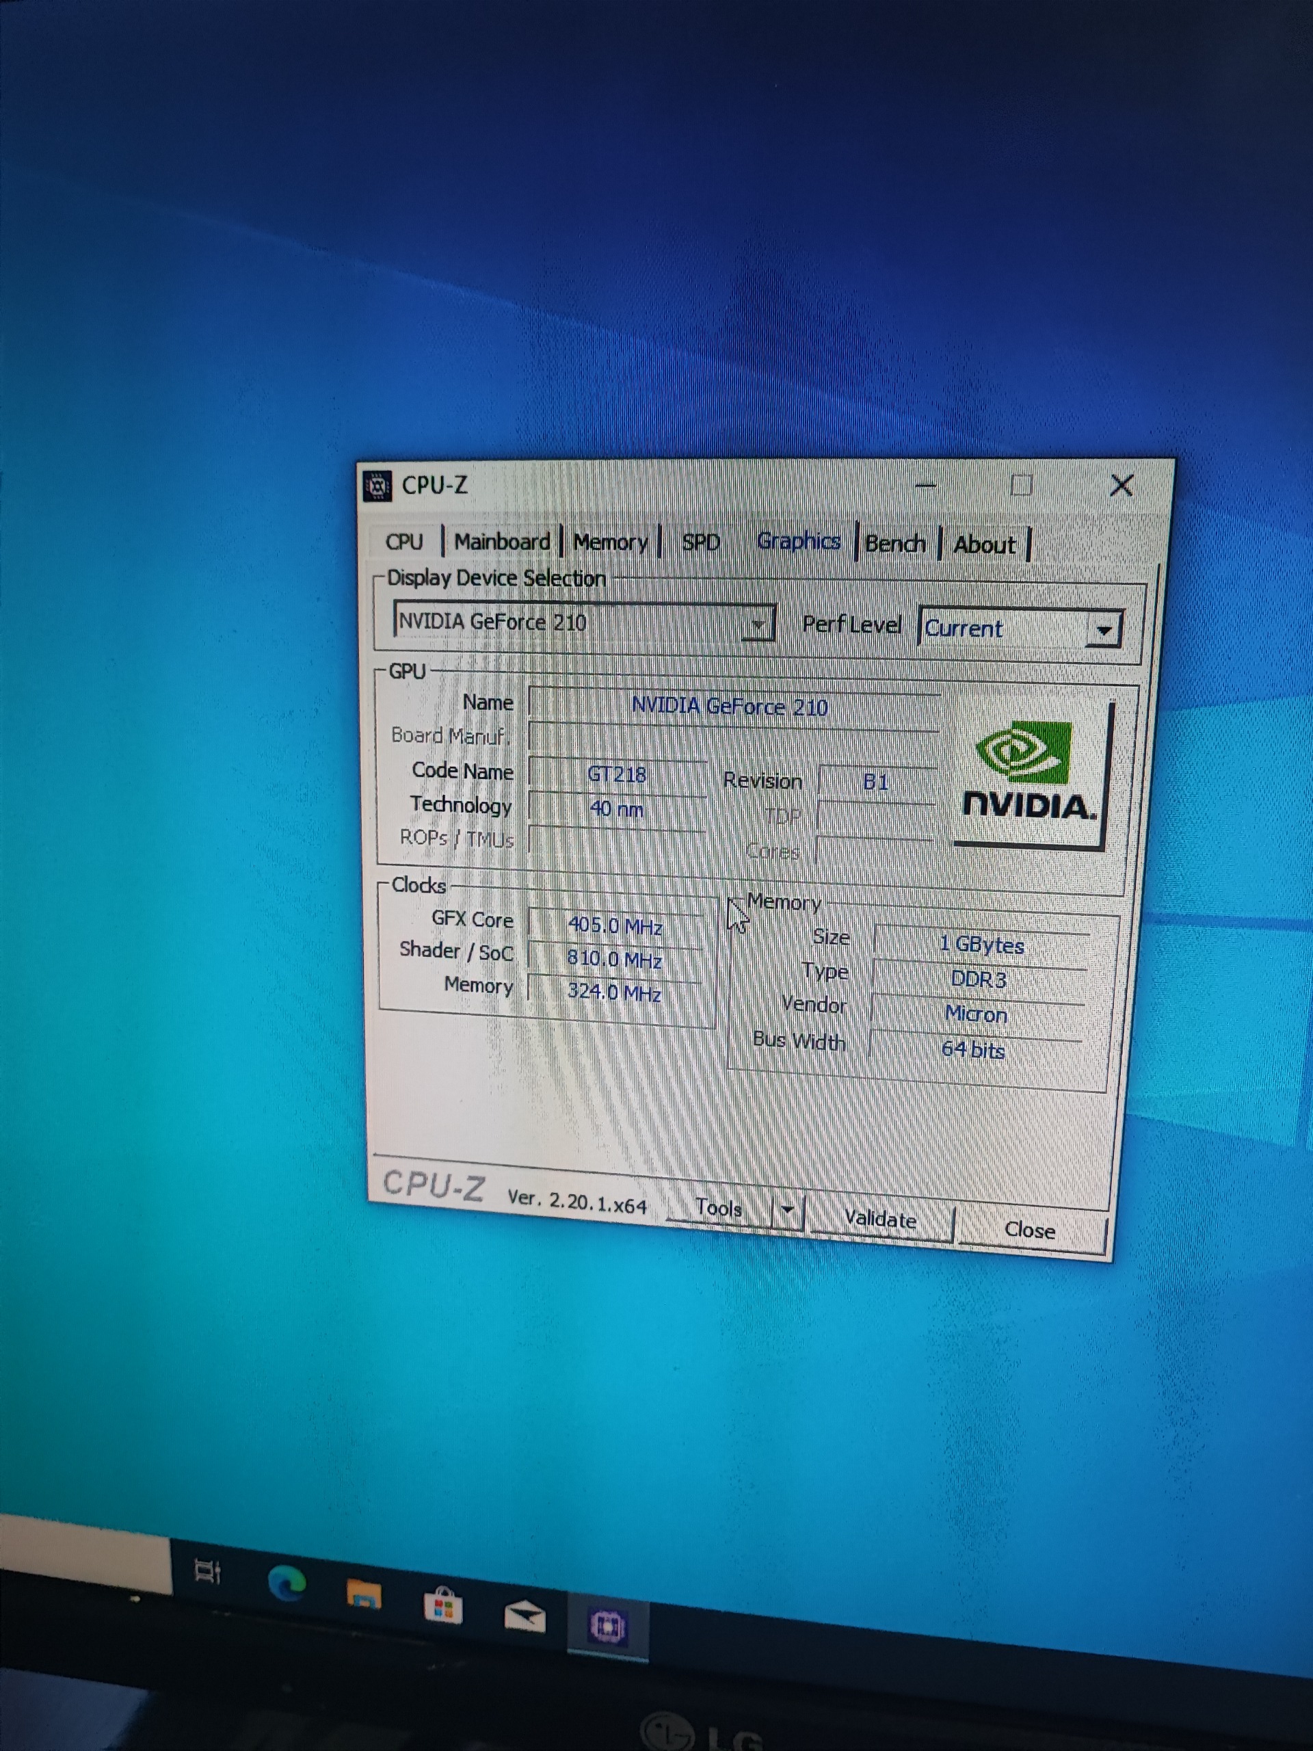Open File Explorer from the taskbar

pyautogui.click(x=364, y=1594)
